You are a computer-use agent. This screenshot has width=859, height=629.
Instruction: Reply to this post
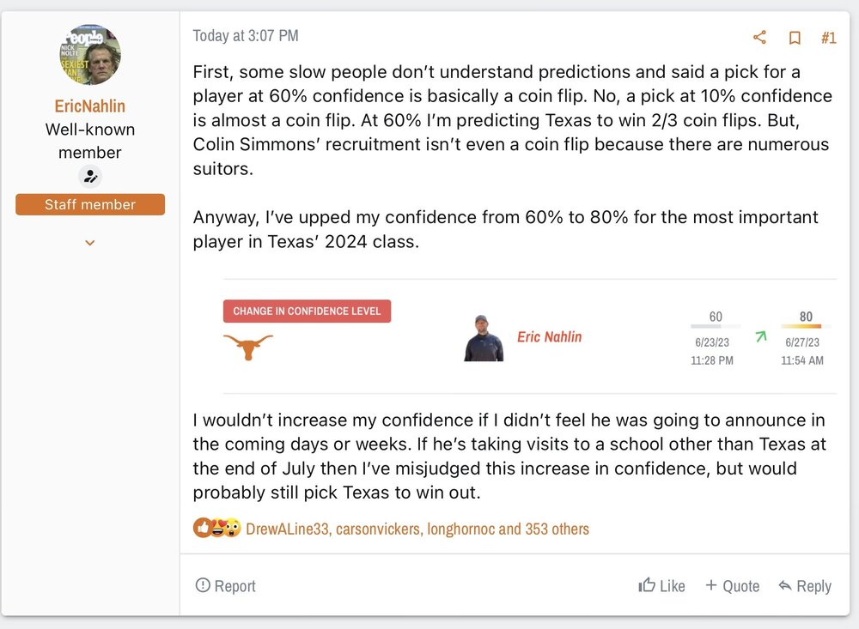[805, 586]
